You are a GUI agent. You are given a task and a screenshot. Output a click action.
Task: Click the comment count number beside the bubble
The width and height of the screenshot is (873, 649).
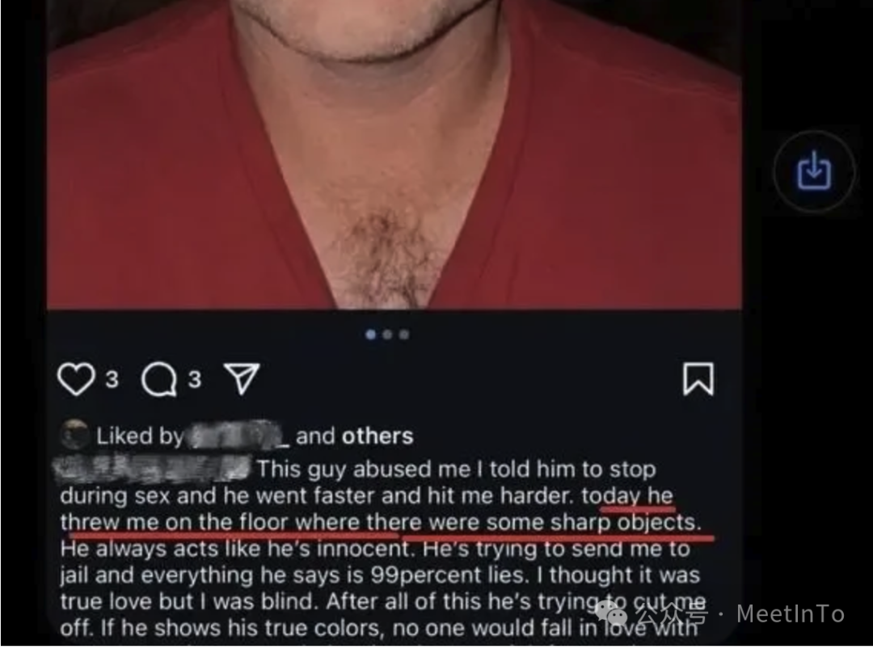[x=194, y=380]
